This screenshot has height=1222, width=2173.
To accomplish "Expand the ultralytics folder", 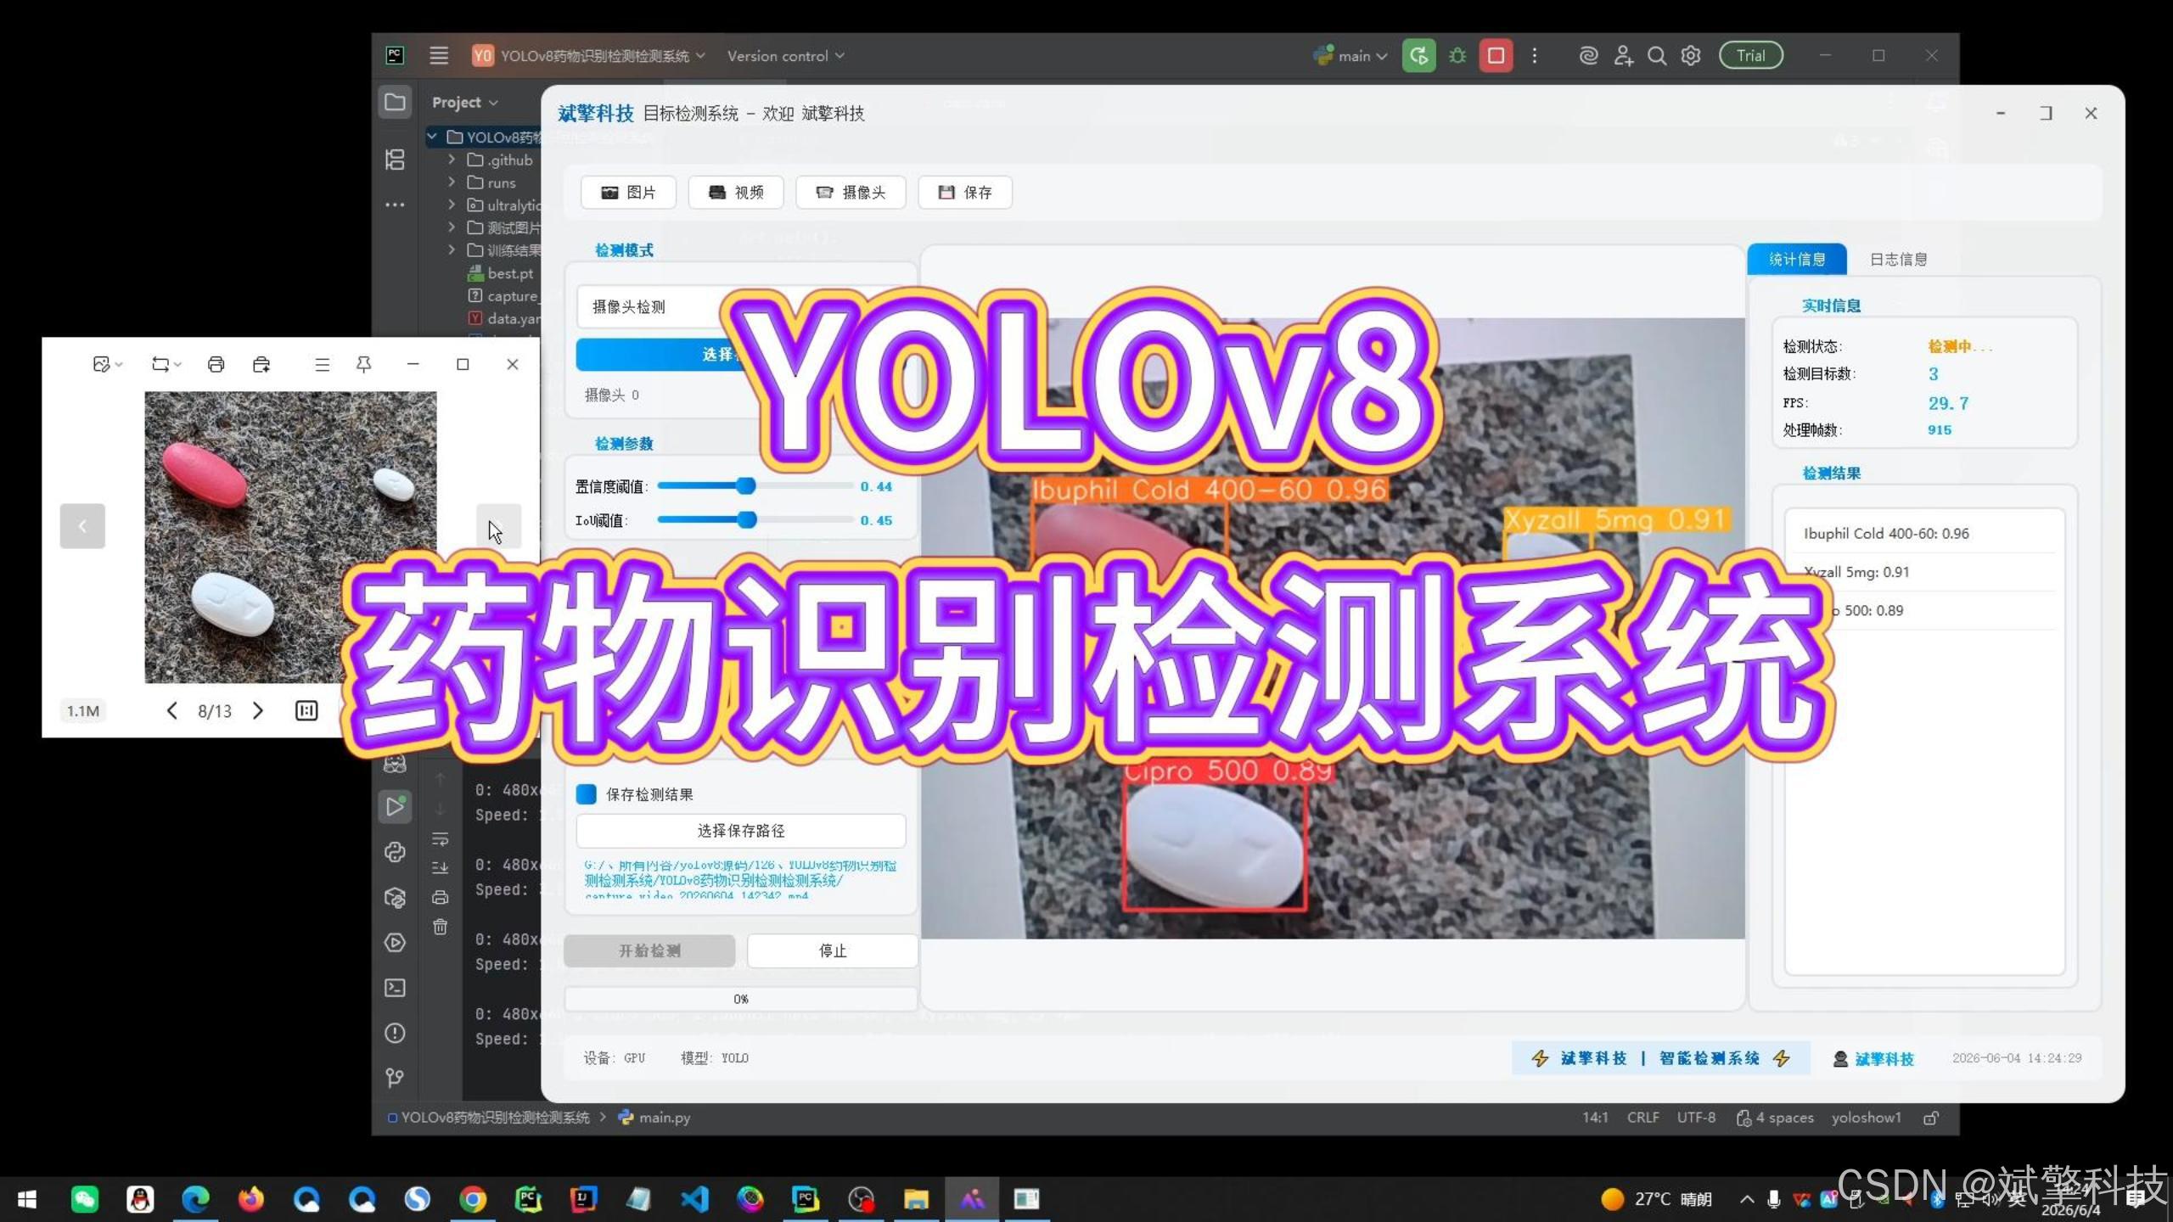I will [x=452, y=205].
